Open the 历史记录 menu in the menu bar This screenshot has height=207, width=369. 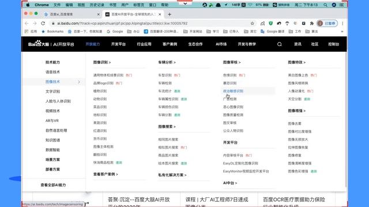(x=97, y=5)
